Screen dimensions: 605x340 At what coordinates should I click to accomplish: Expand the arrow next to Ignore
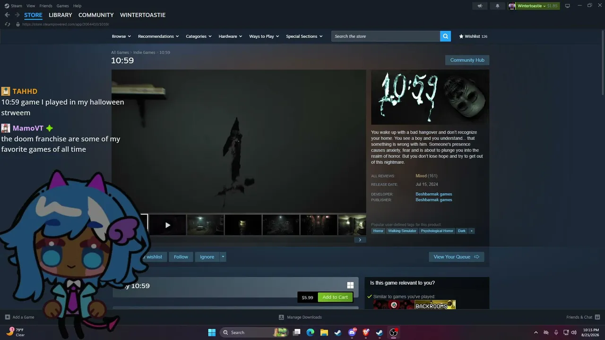[223, 257]
